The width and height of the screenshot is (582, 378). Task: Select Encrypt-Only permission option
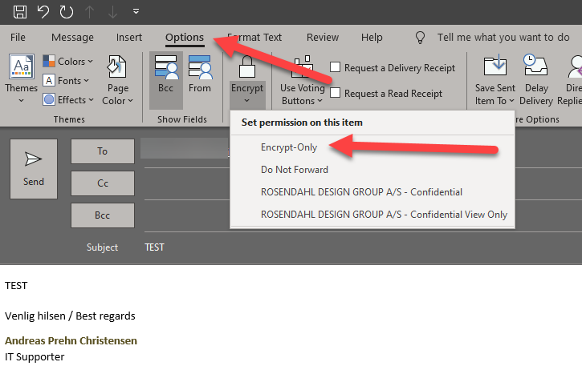coord(289,147)
